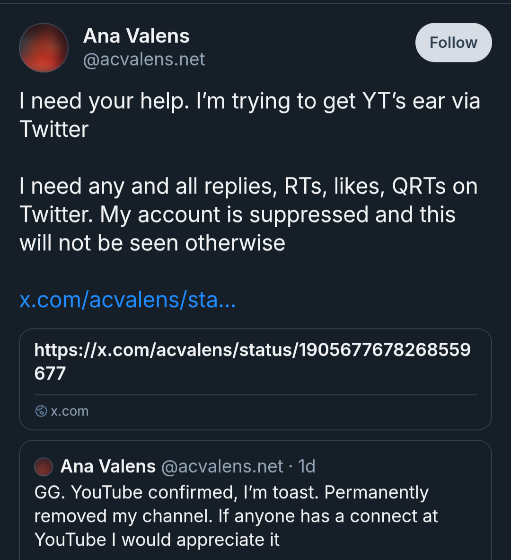
Task: Open small avatar in the quoted post
Action: (x=44, y=467)
